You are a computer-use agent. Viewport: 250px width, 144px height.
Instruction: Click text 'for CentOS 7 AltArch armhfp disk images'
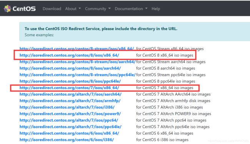pos(173,101)
